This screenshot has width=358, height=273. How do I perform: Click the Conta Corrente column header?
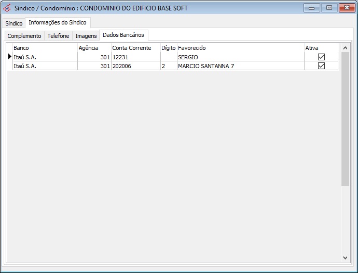point(135,48)
